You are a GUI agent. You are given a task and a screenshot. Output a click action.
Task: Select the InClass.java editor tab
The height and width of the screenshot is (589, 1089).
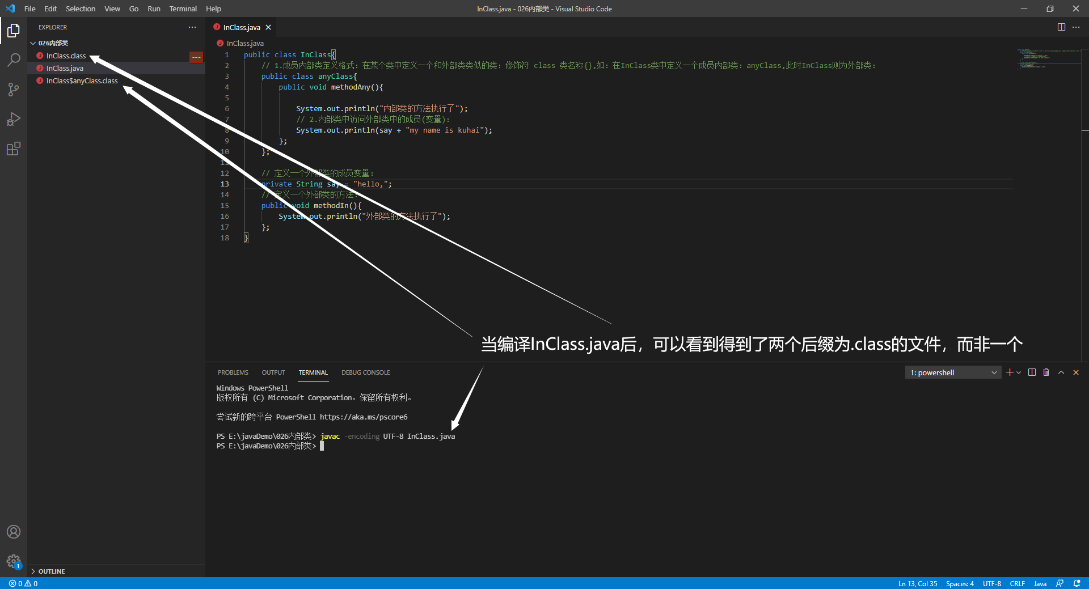[x=242, y=27]
